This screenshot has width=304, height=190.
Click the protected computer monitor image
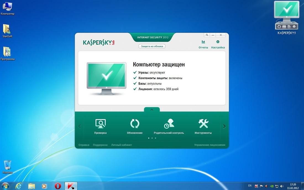point(106,79)
